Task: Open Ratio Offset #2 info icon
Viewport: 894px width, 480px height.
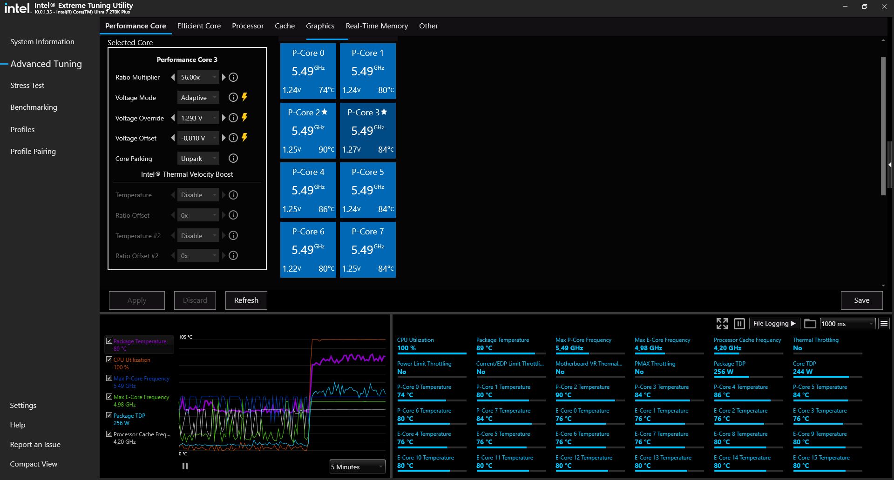Action: click(x=233, y=255)
